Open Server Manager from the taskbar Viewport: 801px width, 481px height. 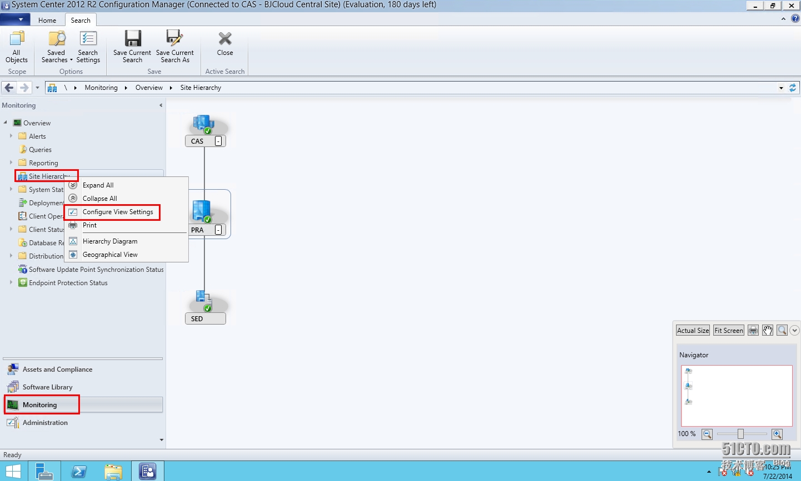click(x=44, y=471)
